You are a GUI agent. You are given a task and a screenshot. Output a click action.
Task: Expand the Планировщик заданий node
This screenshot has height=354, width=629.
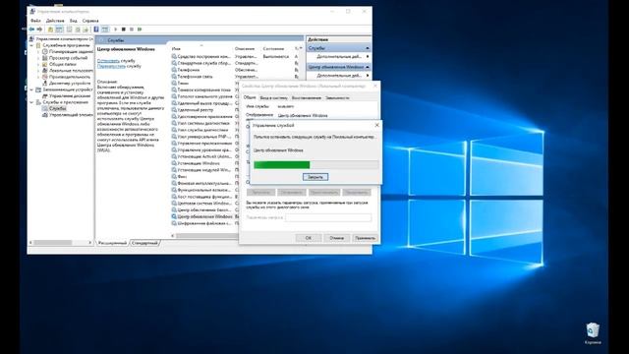(38, 52)
